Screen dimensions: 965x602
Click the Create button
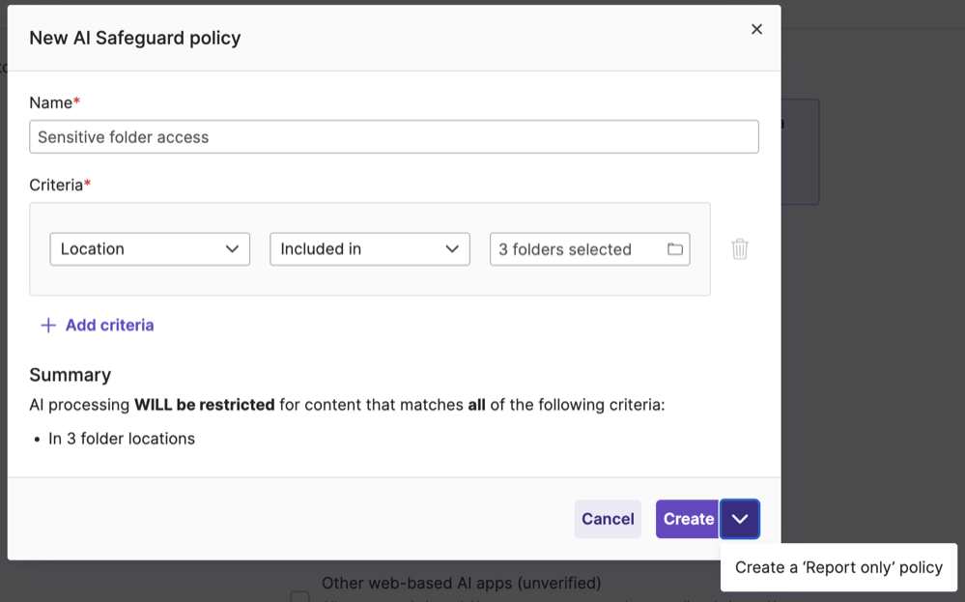(x=687, y=519)
